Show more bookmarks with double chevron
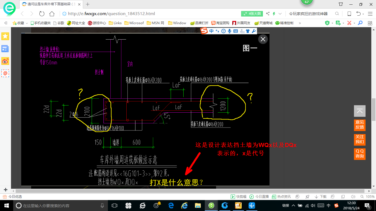 pyautogui.click(x=300, y=23)
